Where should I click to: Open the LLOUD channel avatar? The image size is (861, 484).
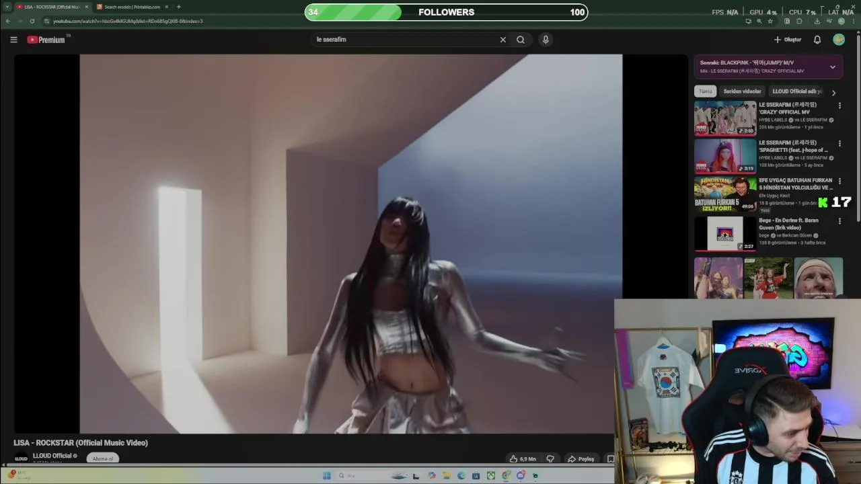pos(21,458)
